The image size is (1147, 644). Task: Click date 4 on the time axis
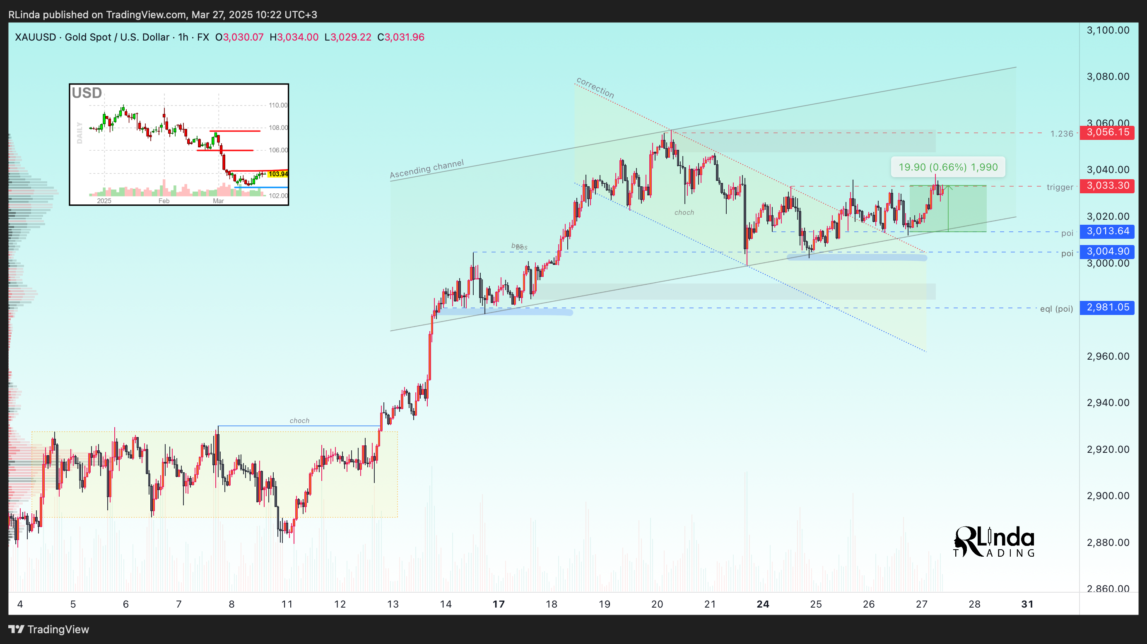pyautogui.click(x=20, y=604)
